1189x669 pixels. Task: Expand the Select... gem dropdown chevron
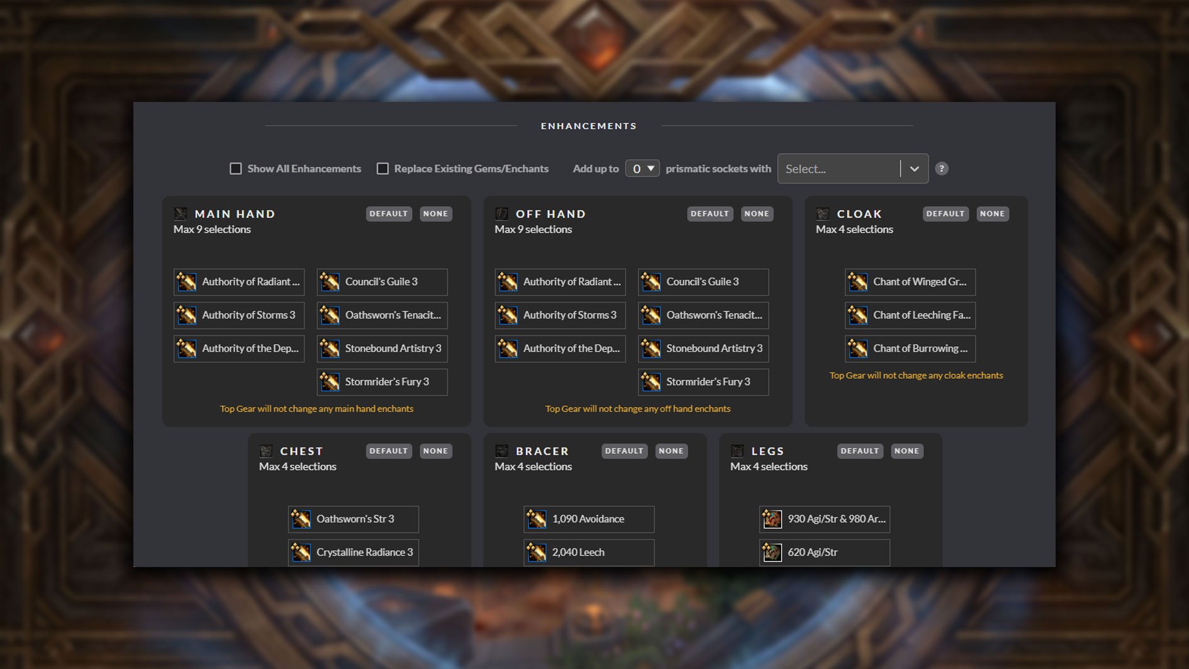pyautogui.click(x=914, y=169)
